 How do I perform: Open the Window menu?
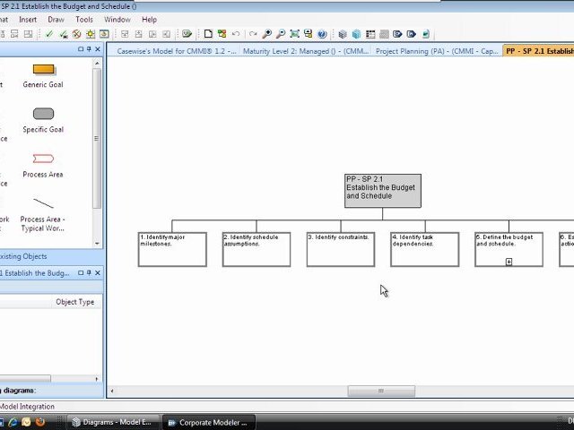coord(117,20)
